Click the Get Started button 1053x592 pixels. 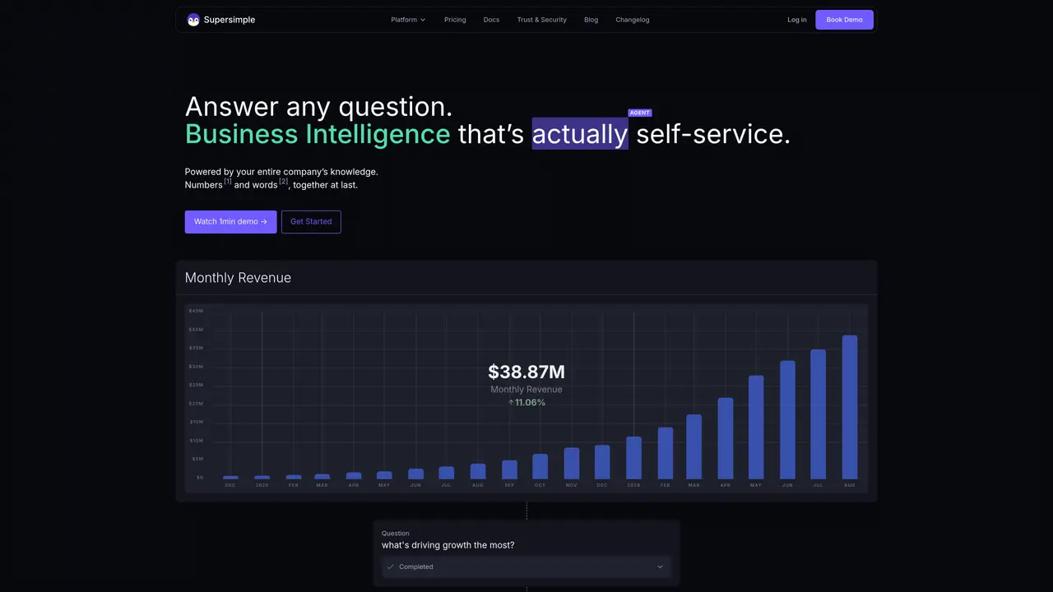coord(311,222)
